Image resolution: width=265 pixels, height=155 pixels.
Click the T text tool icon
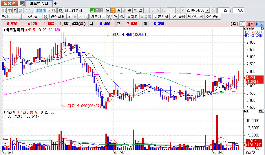pyautogui.click(x=15, y=10)
